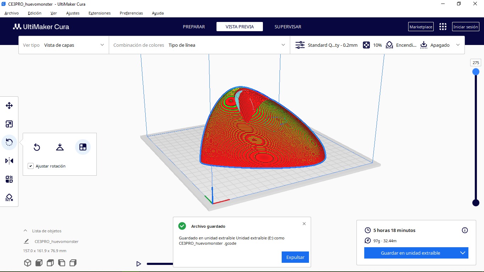Click the model dimensions 157.0 x 161.9 x 76.9 mm
This screenshot has width=484, height=272.
(x=45, y=251)
